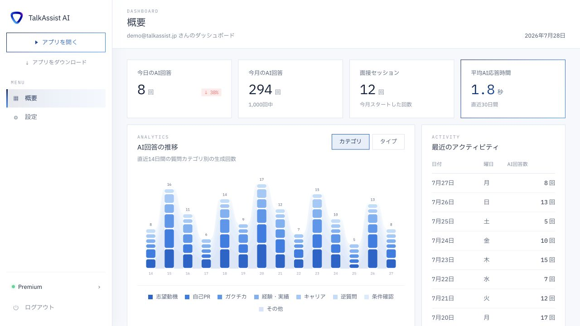
Task: Click the green Premium status dot
Action: pos(13,287)
